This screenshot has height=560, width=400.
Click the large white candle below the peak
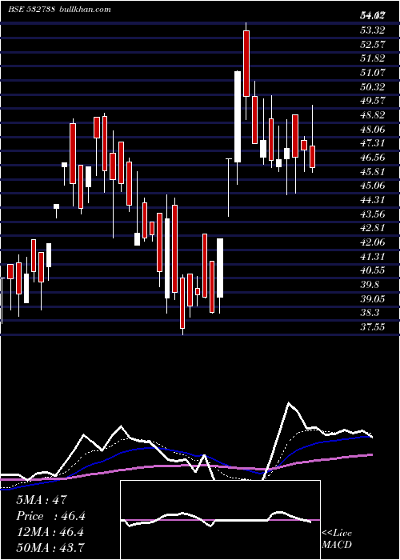click(x=238, y=117)
